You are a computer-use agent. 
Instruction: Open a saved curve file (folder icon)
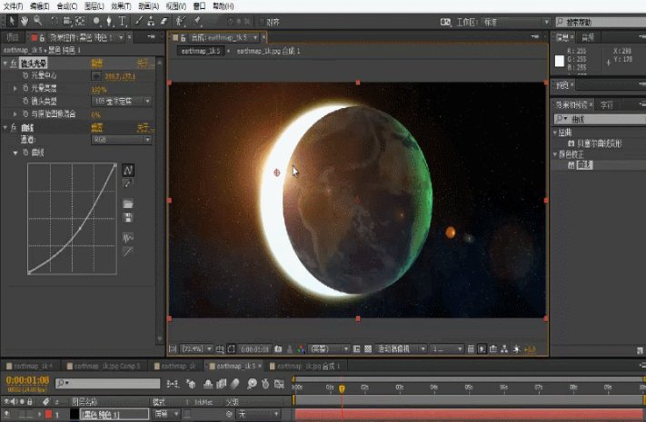tap(128, 202)
